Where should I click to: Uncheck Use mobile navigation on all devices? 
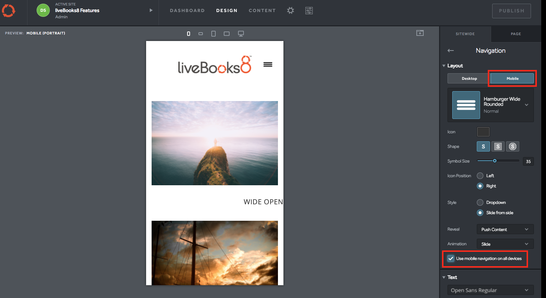(451, 258)
